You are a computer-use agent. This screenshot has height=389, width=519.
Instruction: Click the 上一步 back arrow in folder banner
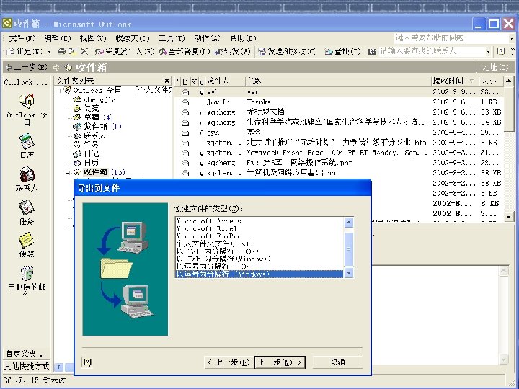tap(27, 68)
